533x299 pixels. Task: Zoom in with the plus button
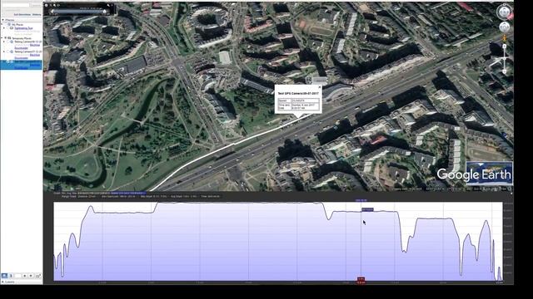point(505,47)
